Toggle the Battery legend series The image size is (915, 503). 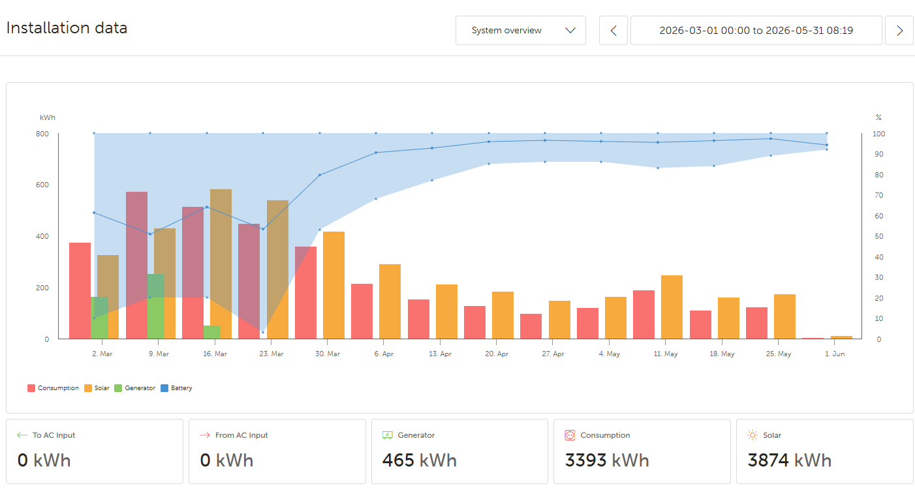click(x=176, y=388)
